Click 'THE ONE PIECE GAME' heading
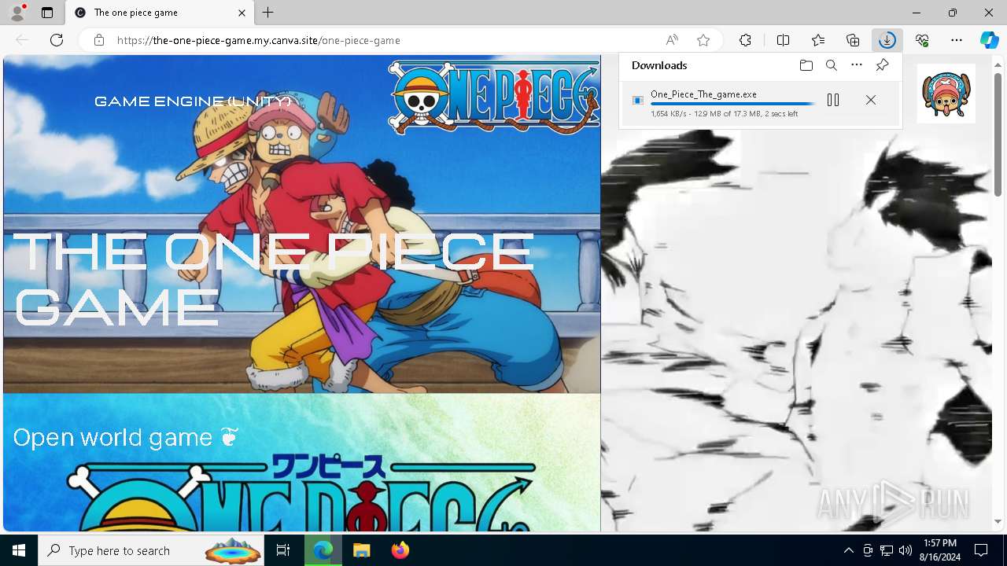This screenshot has width=1007, height=566. [273, 278]
